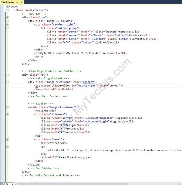The width and height of the screenshot is (182, 185).
Task: Click the ~/Account/Login Log in line
Action: 87,122
